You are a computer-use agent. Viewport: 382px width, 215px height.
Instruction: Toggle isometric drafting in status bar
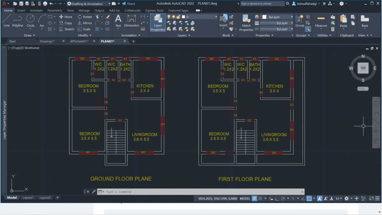(x=293, y=199)
